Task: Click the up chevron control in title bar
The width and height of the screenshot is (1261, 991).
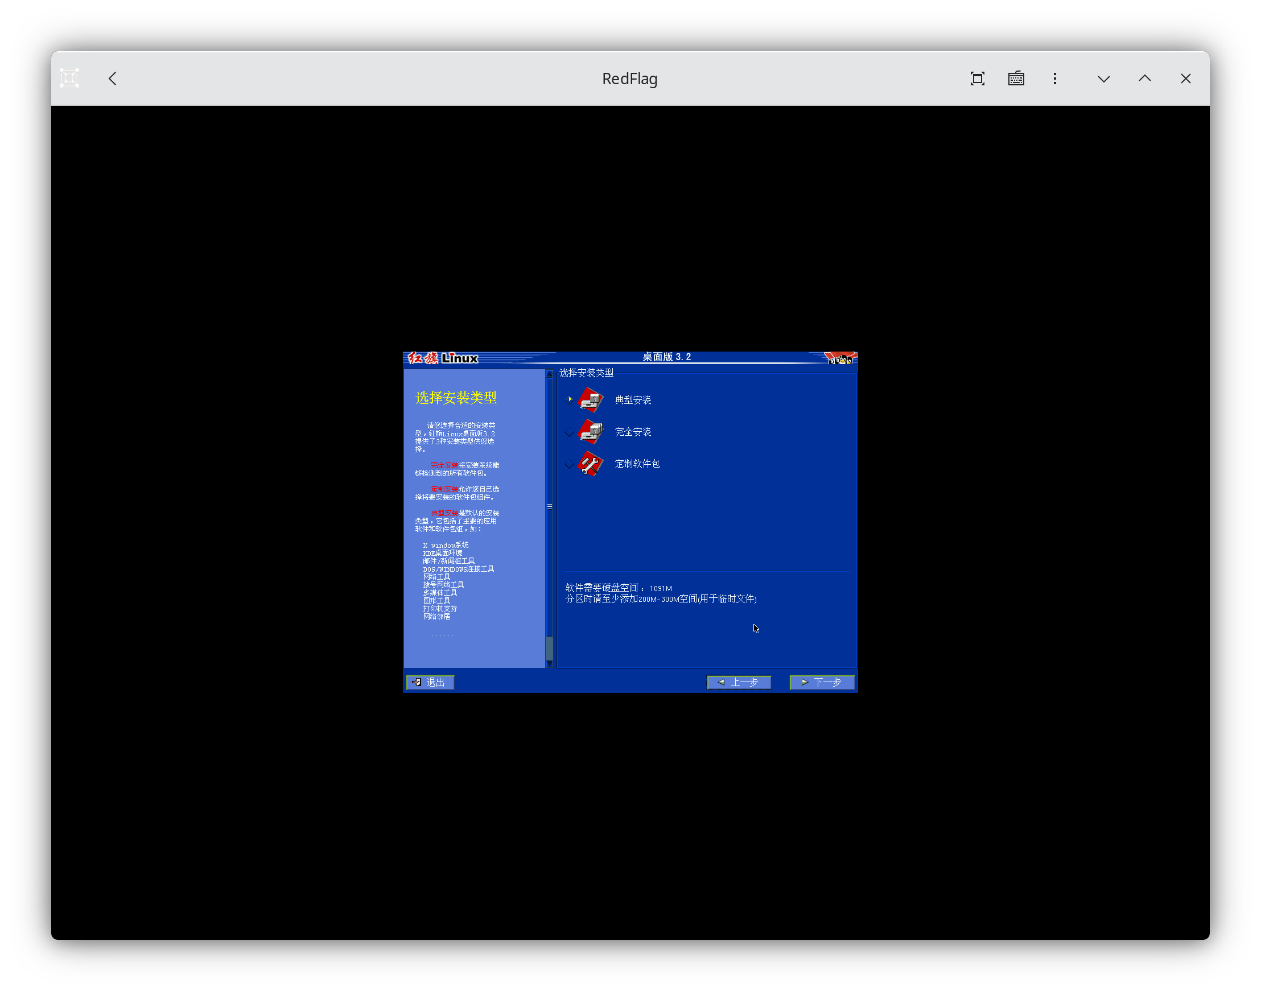Action: (1144, 79)
